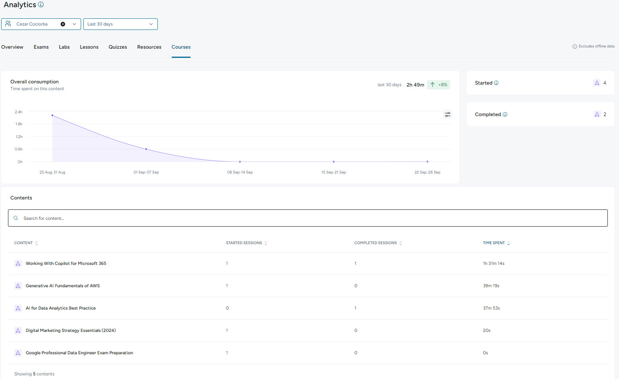Click the info icon beside Started
Viewport: 619px width, 379px height.
click(496, 83)
